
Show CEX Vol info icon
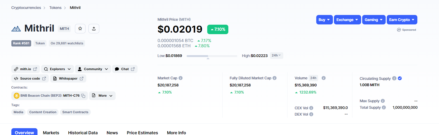click(x=311, y=108)
